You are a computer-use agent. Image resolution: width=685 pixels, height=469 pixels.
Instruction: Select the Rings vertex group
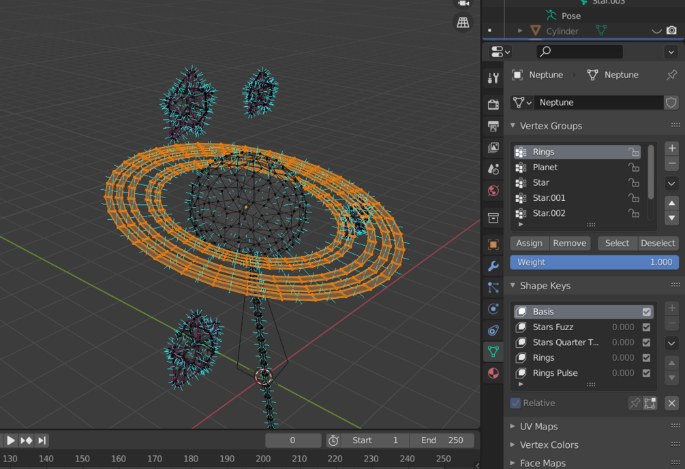[577, 152]
